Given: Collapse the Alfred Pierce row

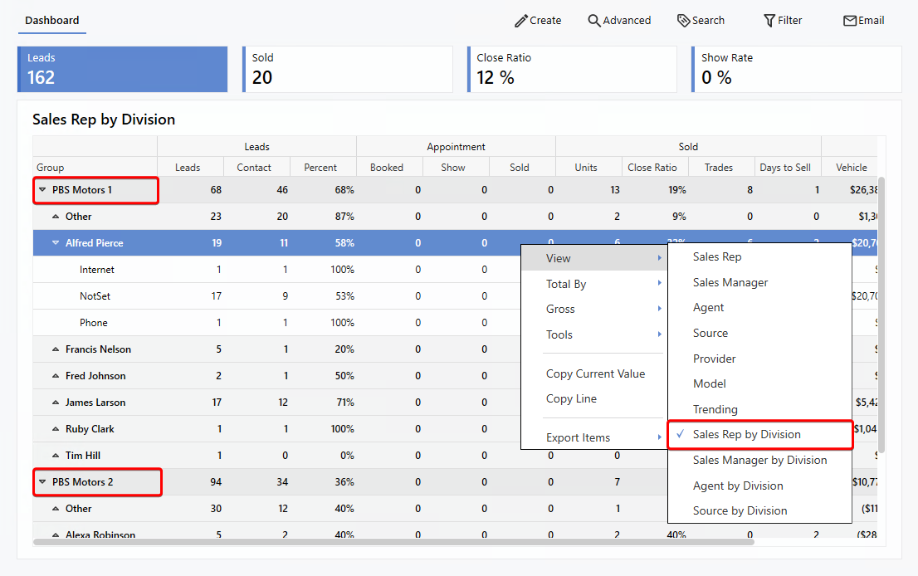Looking at the screenshot, I should [56, 243].
